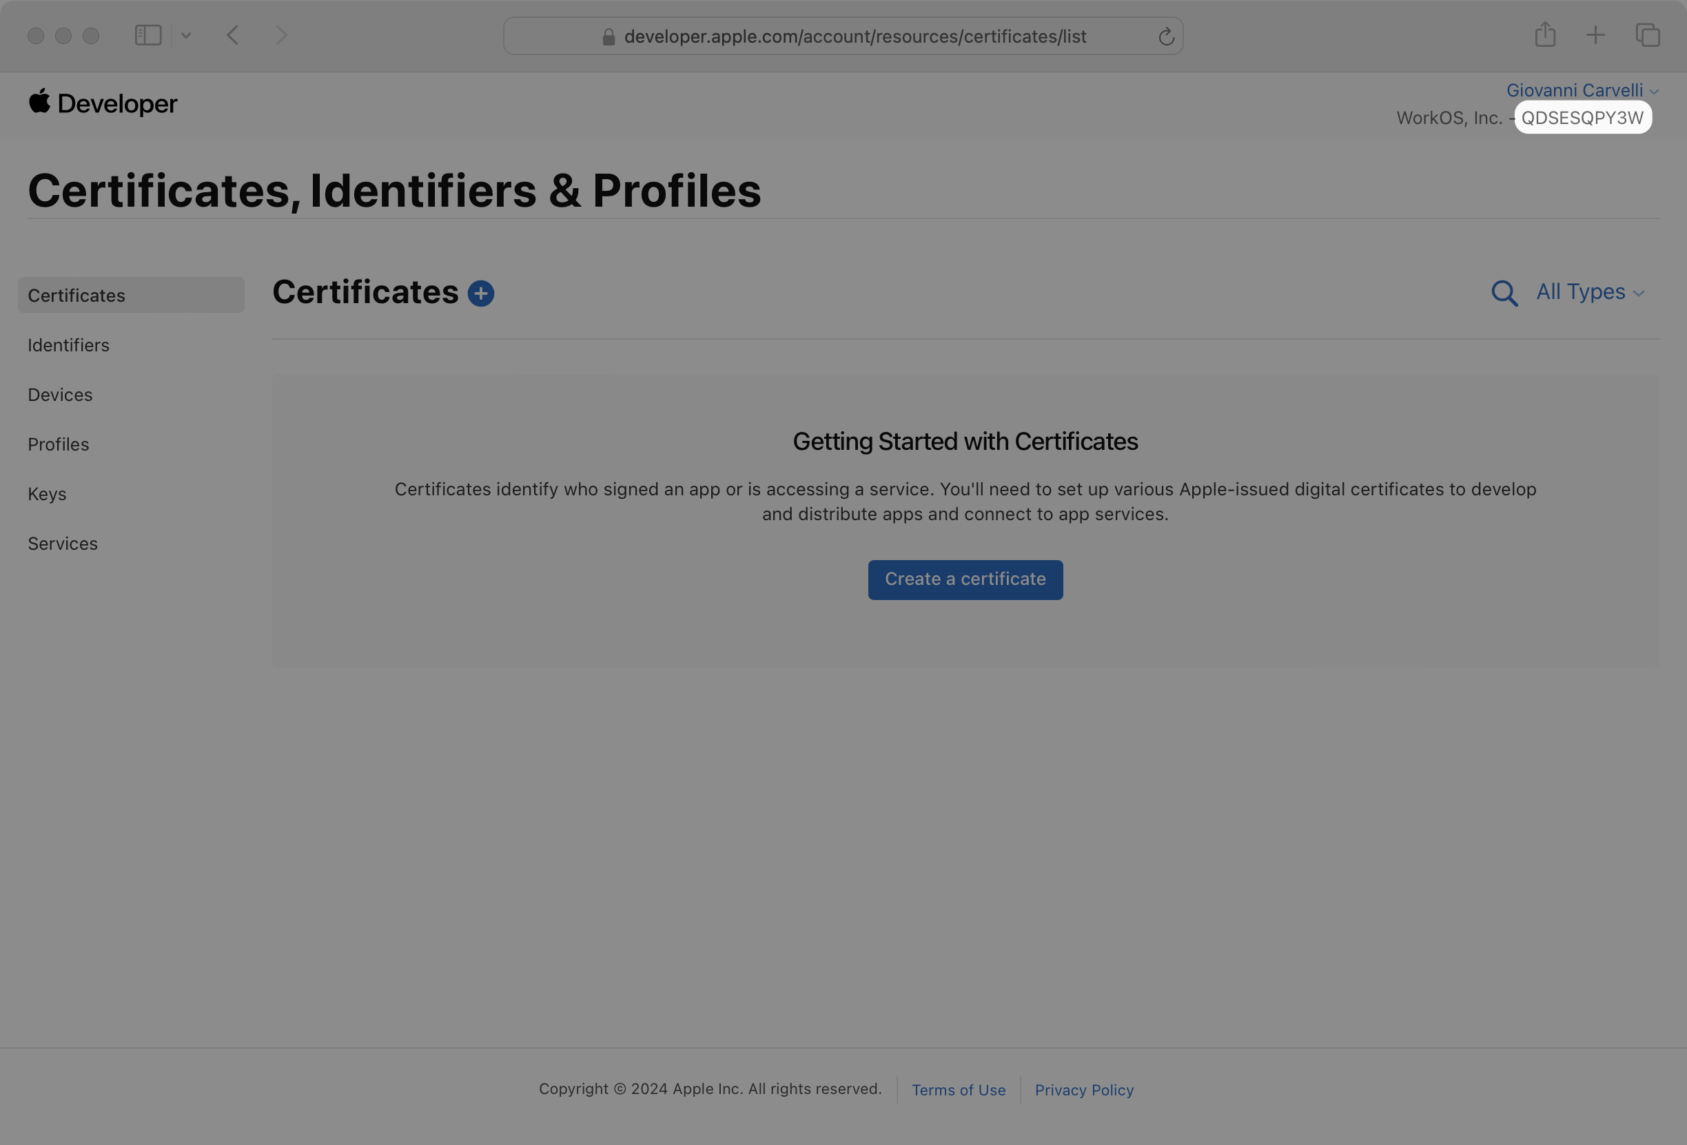The width and height of the screenshot is (1687, 1145).
Task: Select Identifiers in the sidebar
Action: (x=68, y=345)
